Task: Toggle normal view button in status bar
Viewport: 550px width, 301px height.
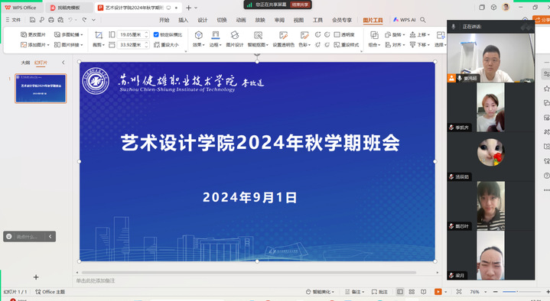Action: 400,292
